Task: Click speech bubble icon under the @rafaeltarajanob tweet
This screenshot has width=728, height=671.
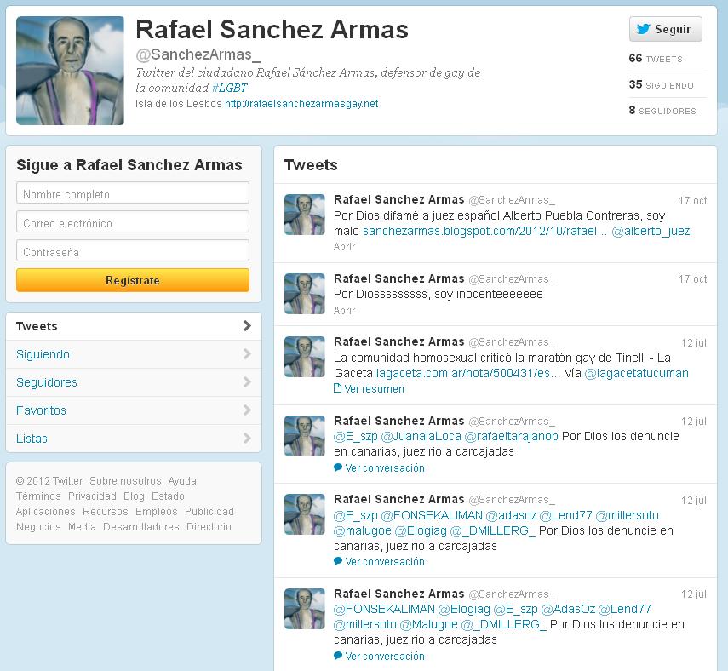Action: point(338,467)
